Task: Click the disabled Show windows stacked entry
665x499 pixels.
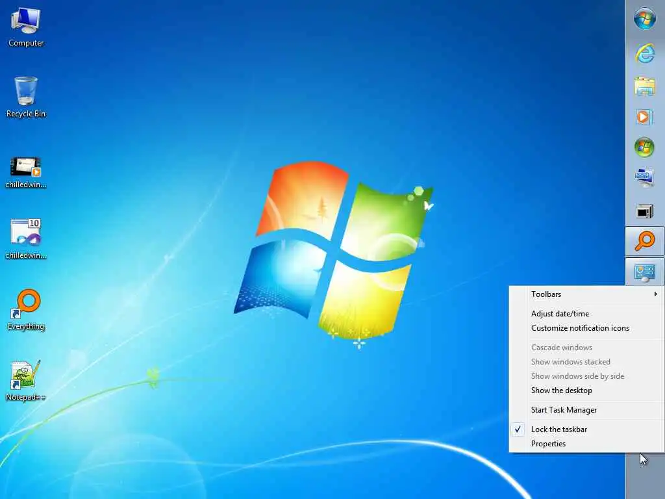Action: 586,362
